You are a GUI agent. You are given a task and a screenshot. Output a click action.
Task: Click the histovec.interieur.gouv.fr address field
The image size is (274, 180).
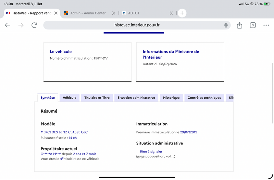coord(137,25)
